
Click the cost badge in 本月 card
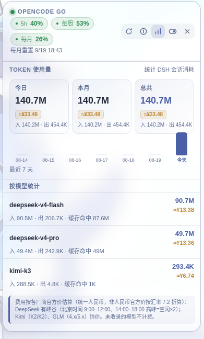pos(91,115)
